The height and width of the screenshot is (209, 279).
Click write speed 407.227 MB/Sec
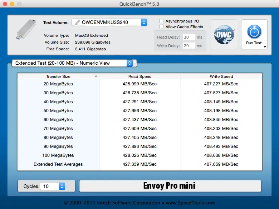(x=221, y=84)
